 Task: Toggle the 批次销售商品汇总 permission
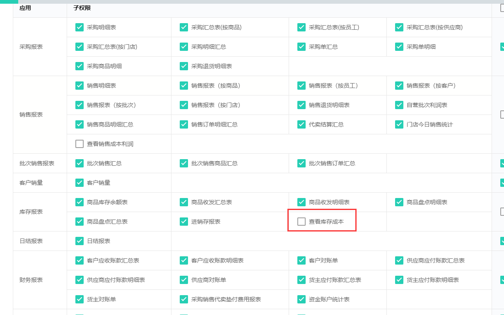pyautogui.click(x=184, y=163)
